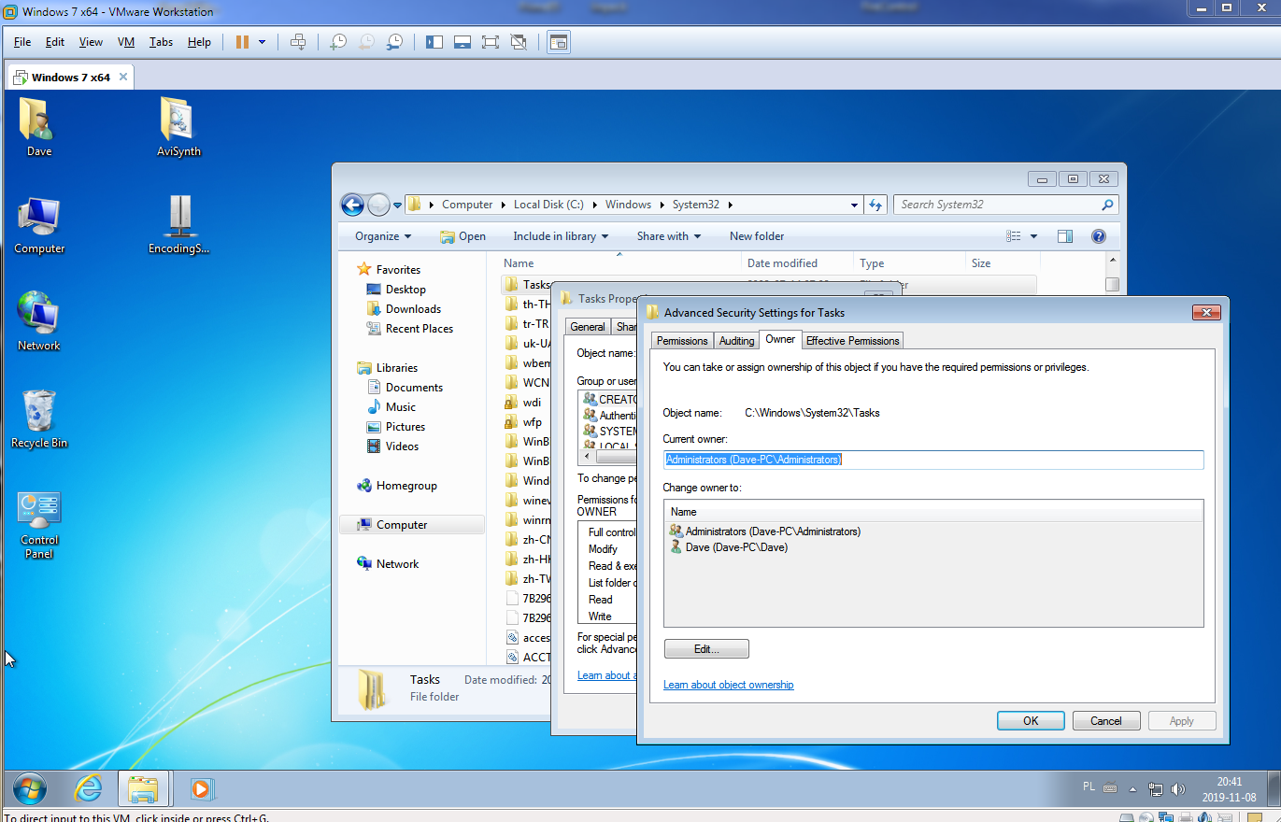Select the Dave folder desktop icon
1281x822 pixels.
39,128
